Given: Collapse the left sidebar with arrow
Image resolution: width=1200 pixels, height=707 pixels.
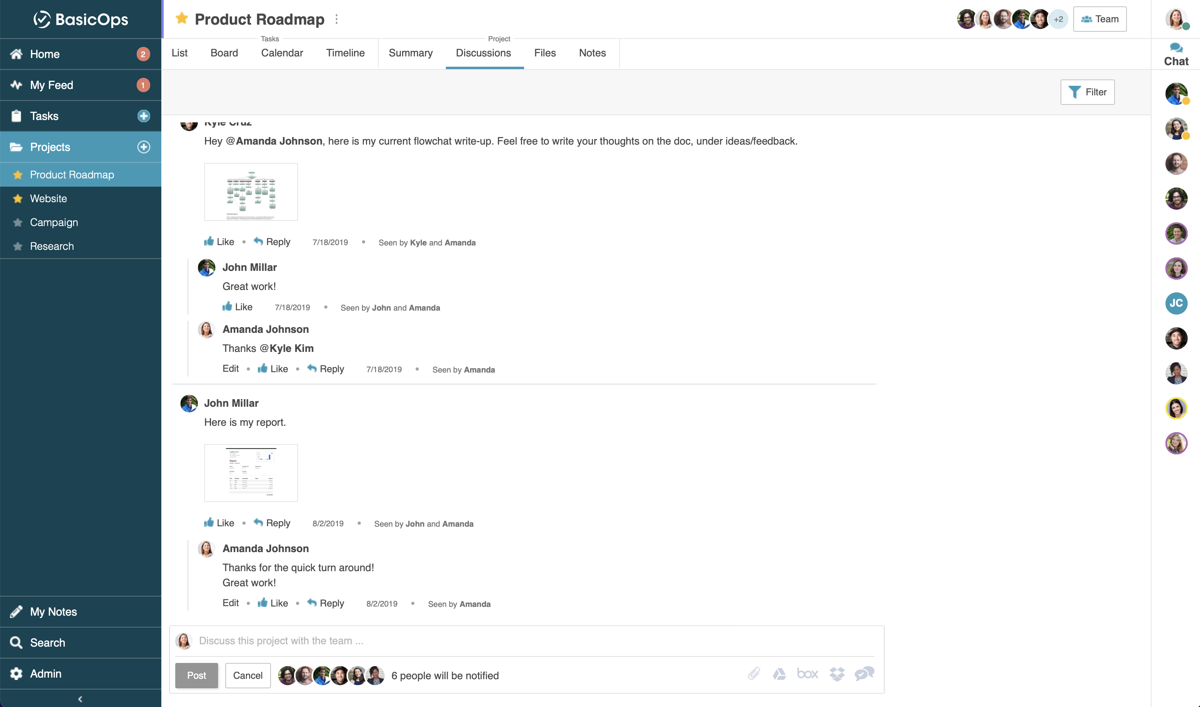Looking at the screenshot, I should coord(80,699).
